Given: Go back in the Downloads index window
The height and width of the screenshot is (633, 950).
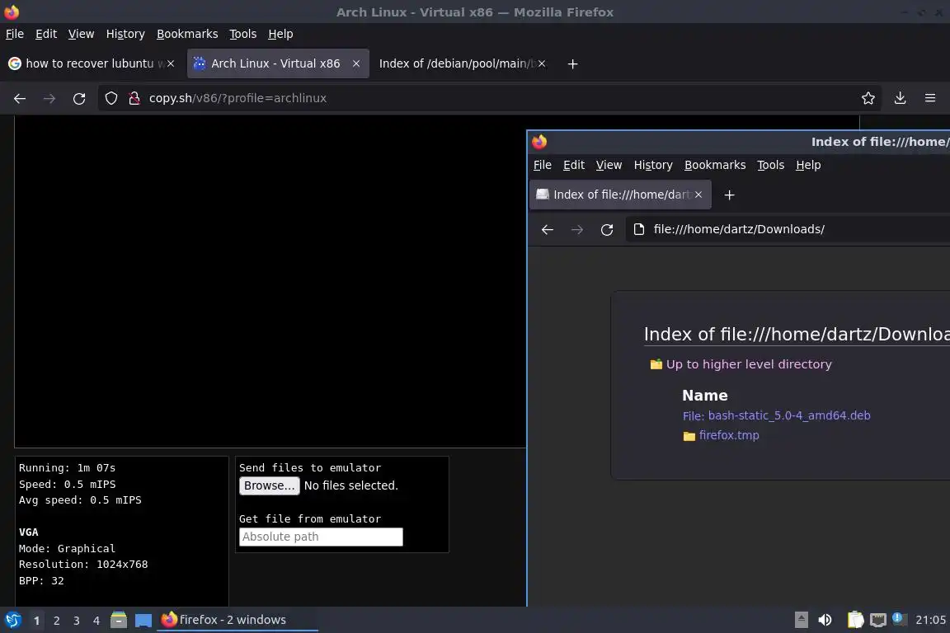Looking at the screenshot, I should 547,230.
